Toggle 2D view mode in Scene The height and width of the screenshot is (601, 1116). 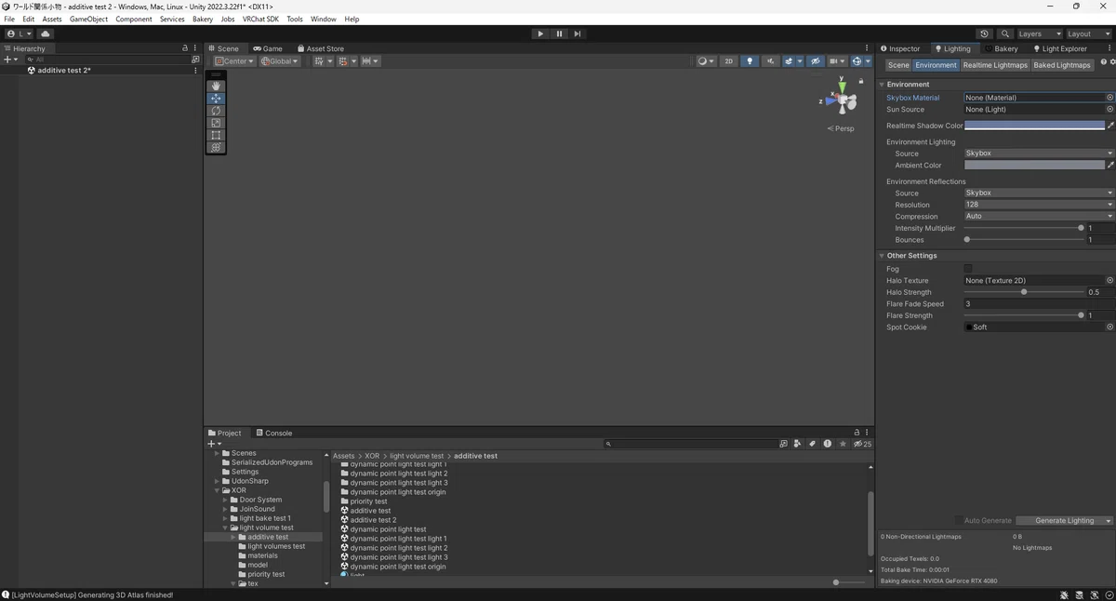click(x=728, y=61)
